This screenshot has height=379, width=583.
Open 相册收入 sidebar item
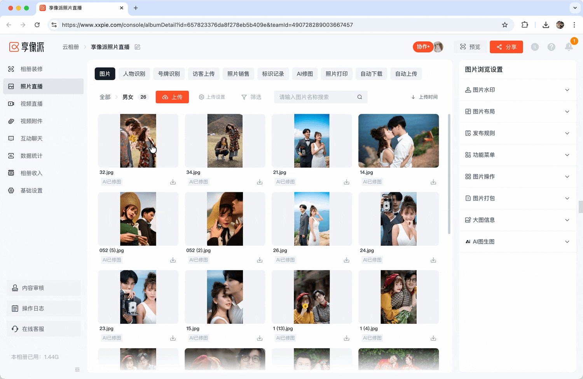pyautogui.click(x=43, y=173)
